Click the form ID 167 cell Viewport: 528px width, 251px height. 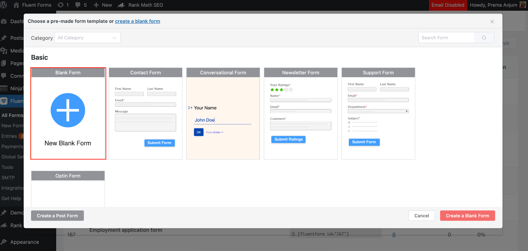click(x=71, y=235)
